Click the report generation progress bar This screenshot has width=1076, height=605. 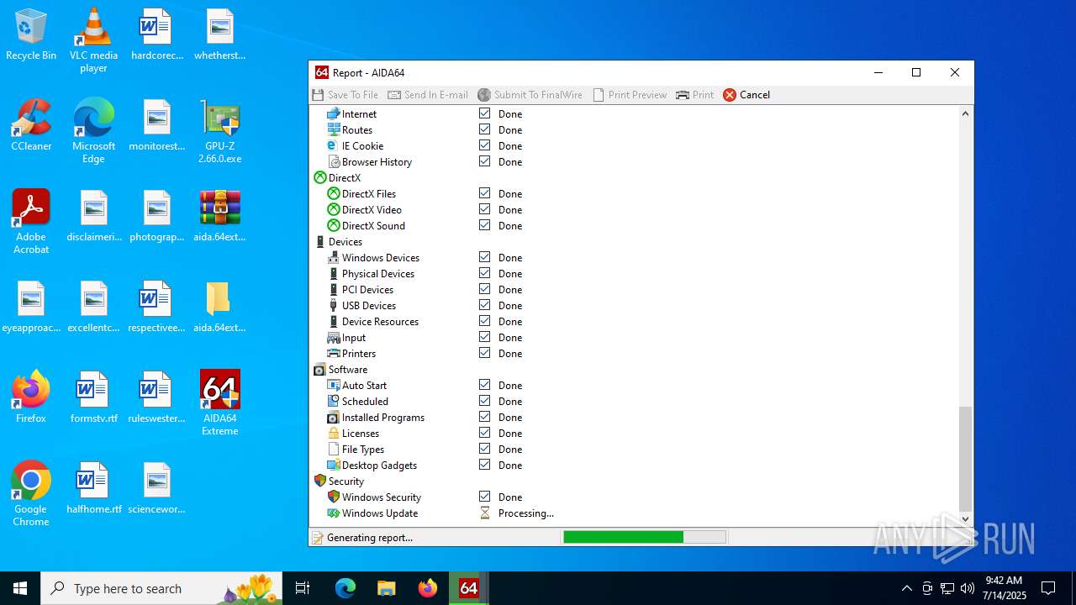tap(644, 537)
